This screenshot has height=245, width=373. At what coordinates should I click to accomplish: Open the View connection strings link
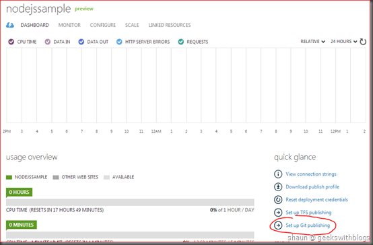pyautogui.click(x=311, y=174)
